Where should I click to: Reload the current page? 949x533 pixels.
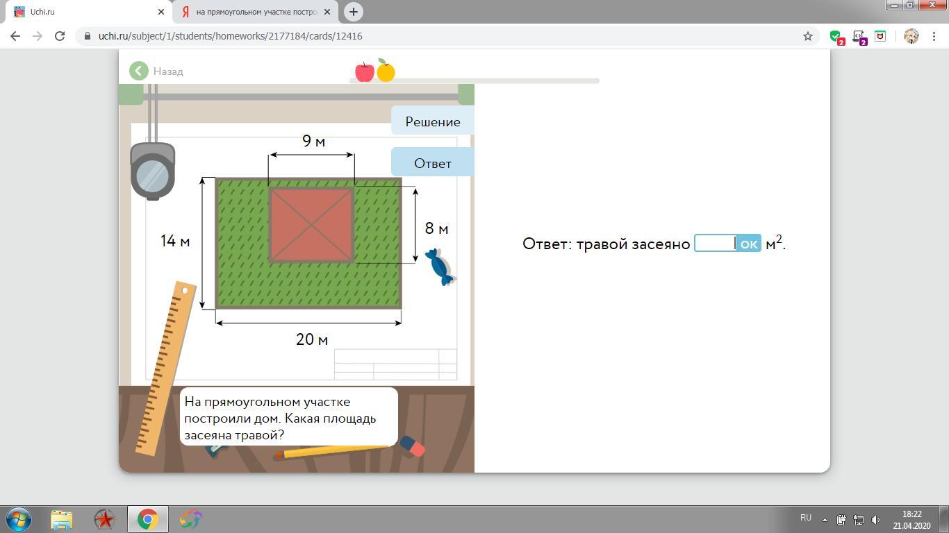[60, 36]
